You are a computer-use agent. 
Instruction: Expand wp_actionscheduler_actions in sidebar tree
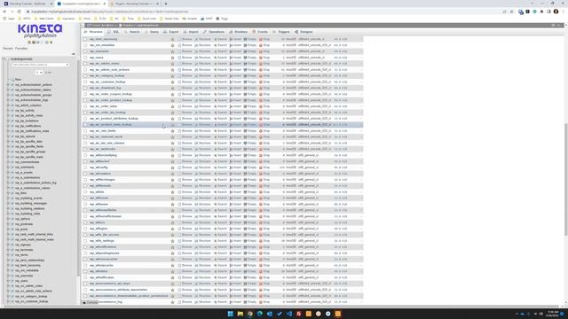[x=8, y=85]
